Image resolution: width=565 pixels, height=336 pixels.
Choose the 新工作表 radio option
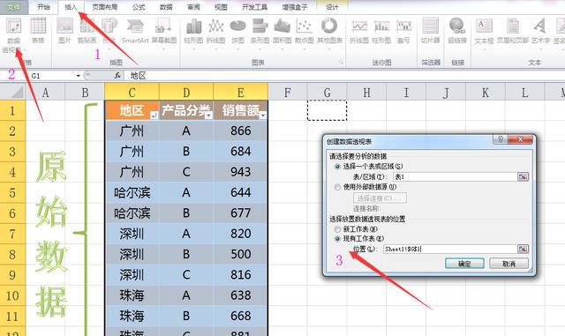[337, 229]
